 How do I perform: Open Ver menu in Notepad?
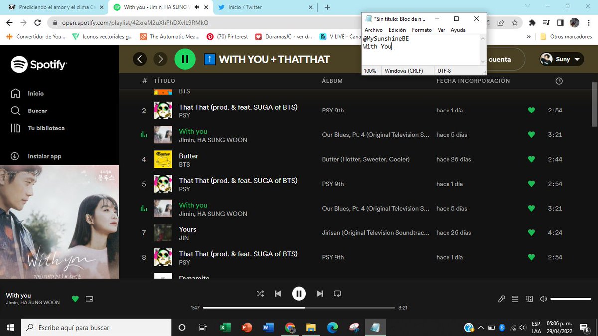pos(441,30)
